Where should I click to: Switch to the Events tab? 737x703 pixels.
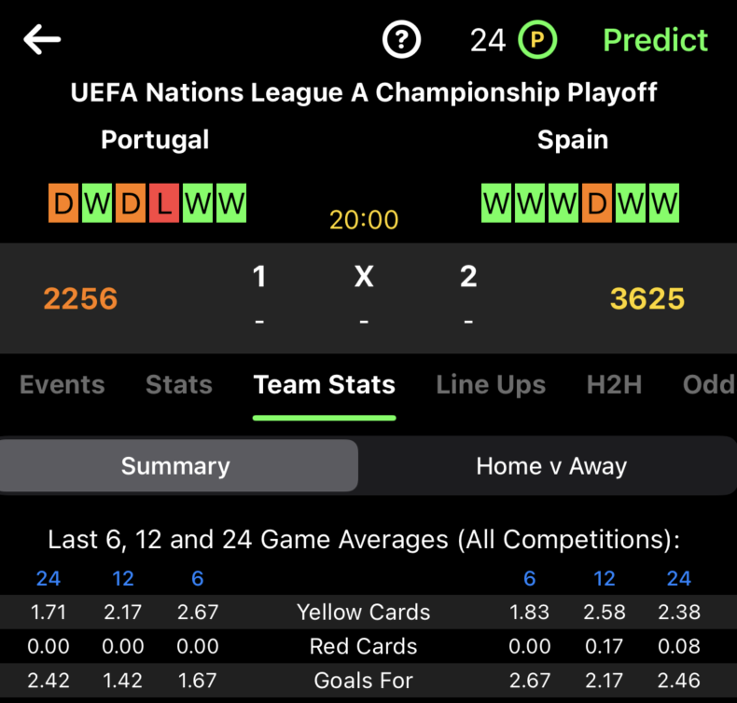62,385
